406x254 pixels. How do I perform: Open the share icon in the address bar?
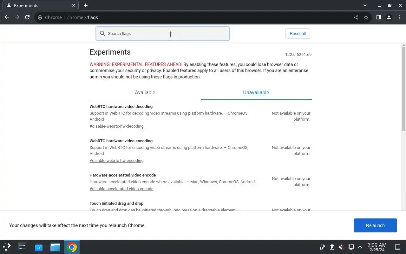pyautogui.click(x=356, y=17)
